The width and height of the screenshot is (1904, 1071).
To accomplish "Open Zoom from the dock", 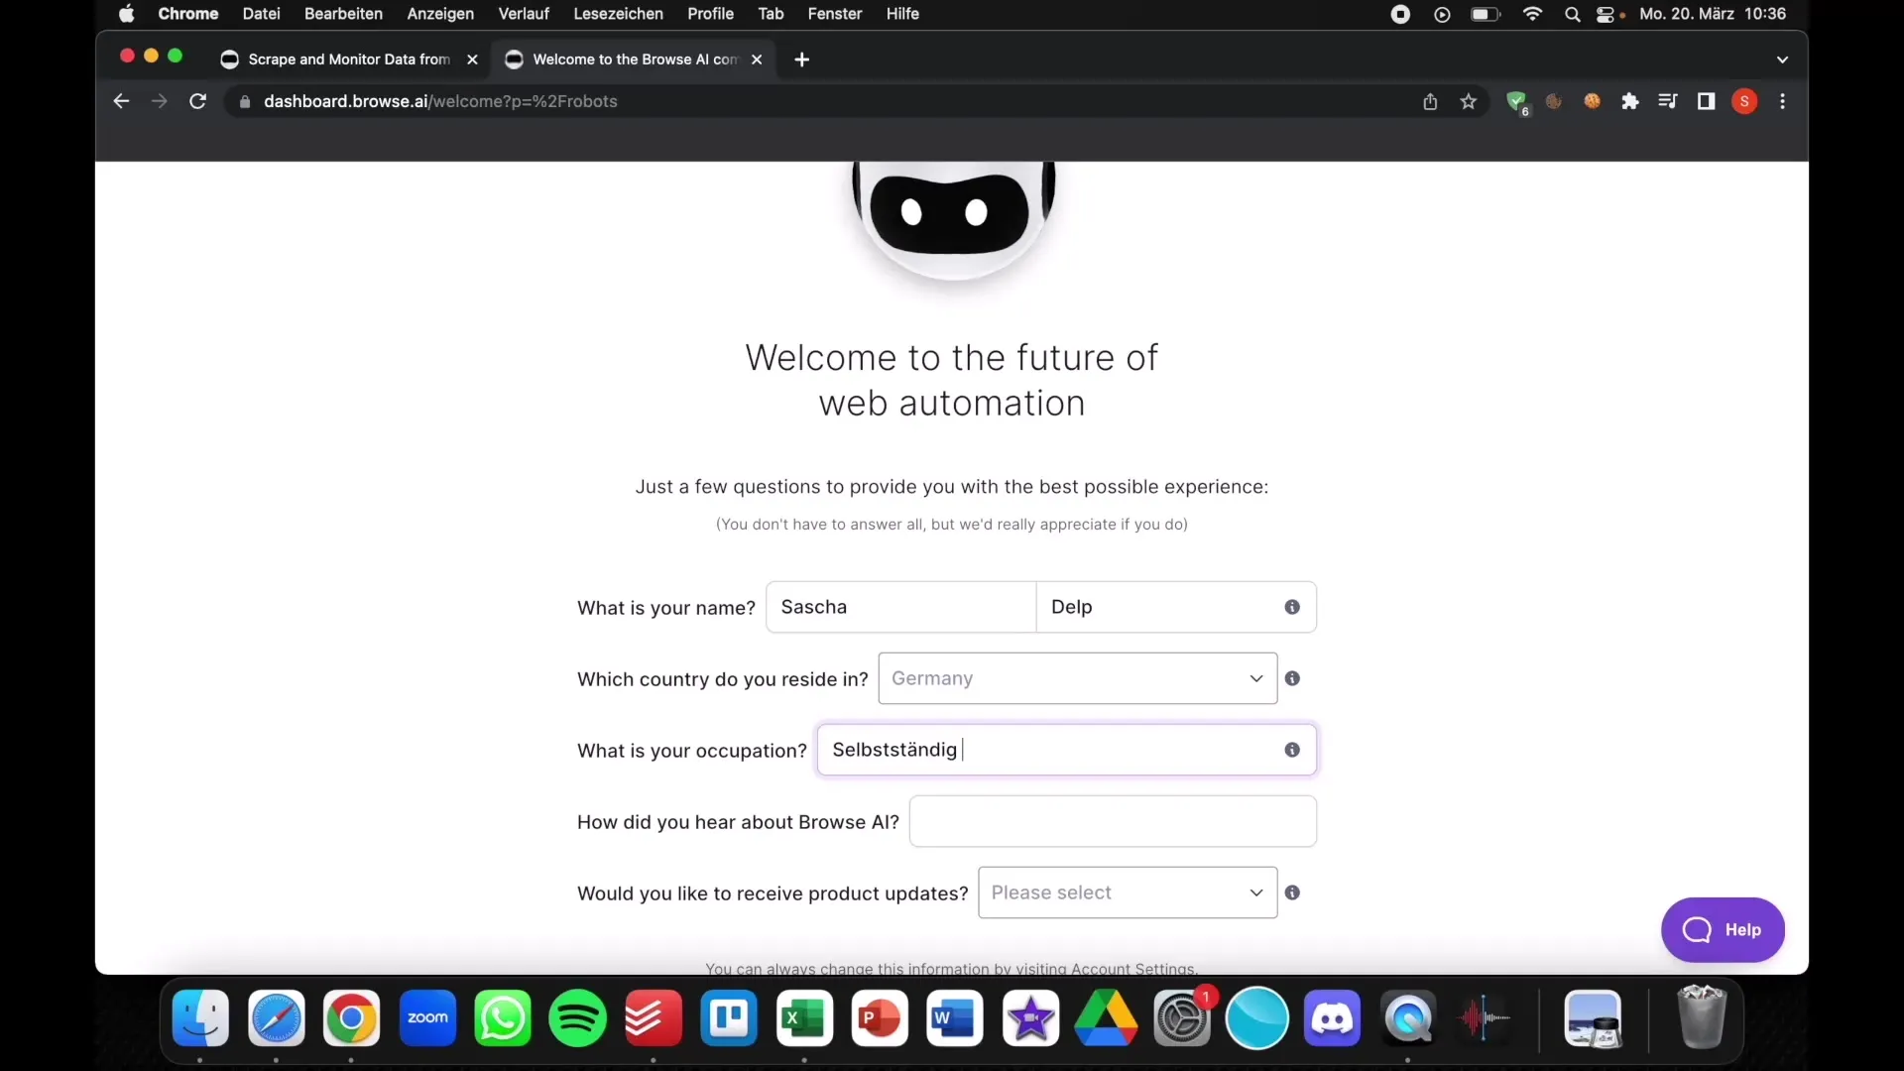I will pyautogui.click(x=427, y=1018).
